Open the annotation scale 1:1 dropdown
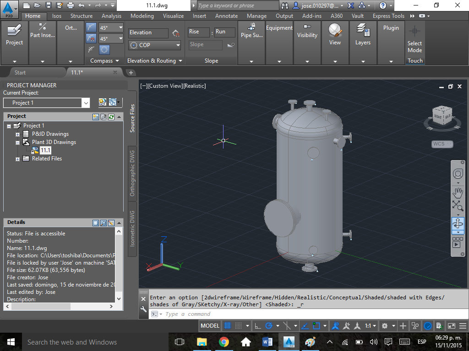Viewport: 469px width, 351px height. [370, 325]
